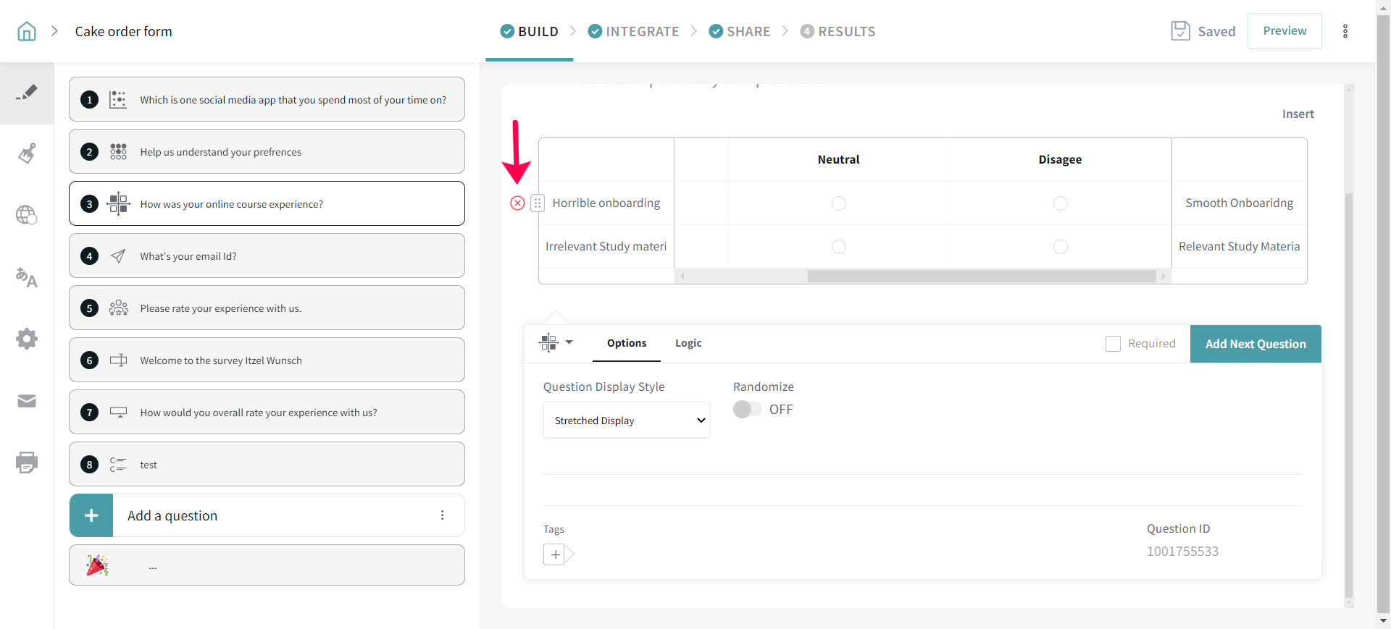Select Neutral radio for Horrible onboarding row
Screen dimensions: 1391x629
point(838,203)
